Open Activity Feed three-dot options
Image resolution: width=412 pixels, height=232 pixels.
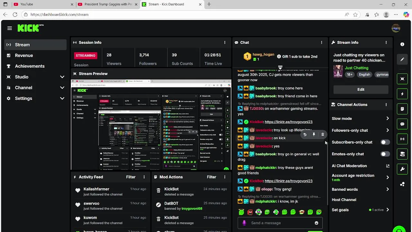pyautogui.click(x=144, y=177)
